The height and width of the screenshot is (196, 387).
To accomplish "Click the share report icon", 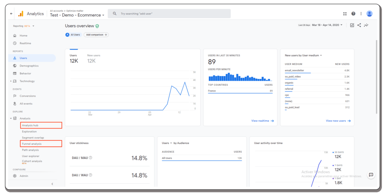I will 359,25.
